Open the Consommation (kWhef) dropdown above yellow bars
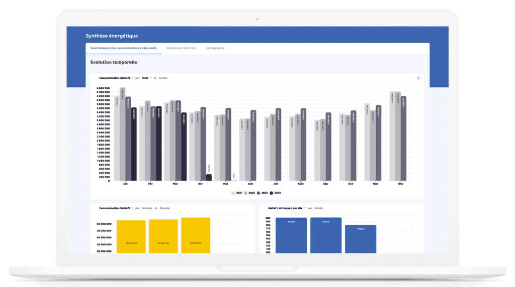This screenshot has height=287, width=515. (116, 208)
